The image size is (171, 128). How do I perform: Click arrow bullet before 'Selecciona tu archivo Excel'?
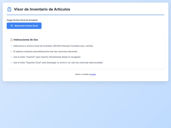click(11, 46)
